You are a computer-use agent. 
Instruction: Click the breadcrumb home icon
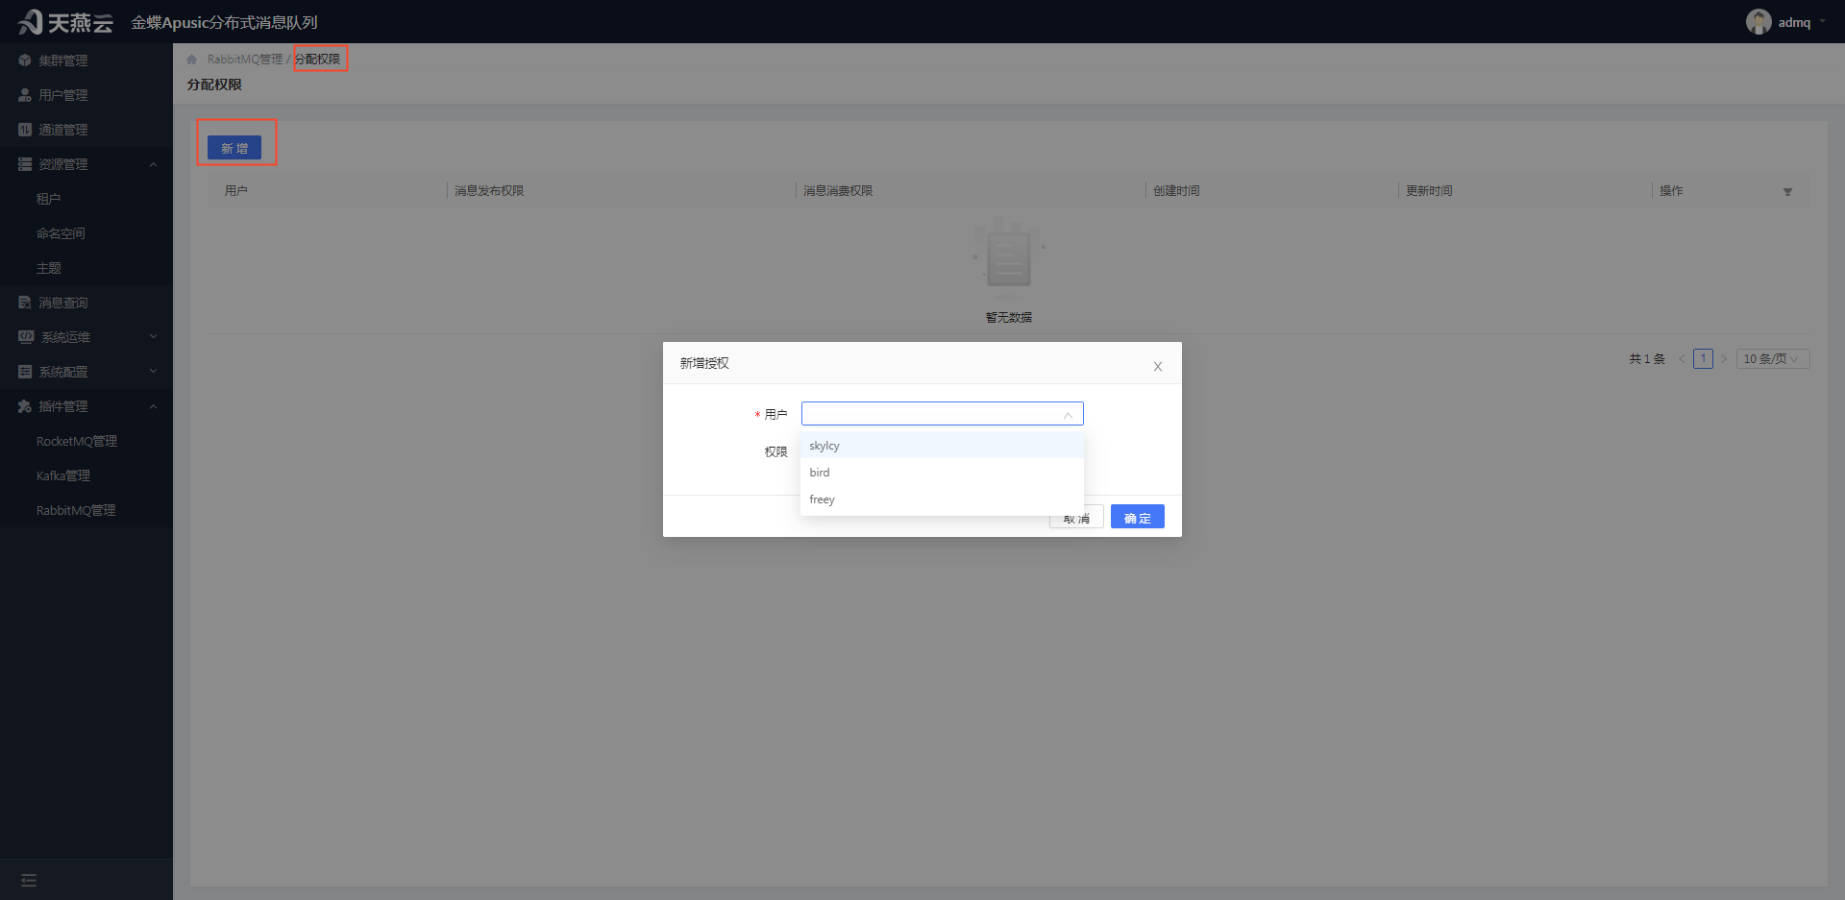tap(192, 60)
